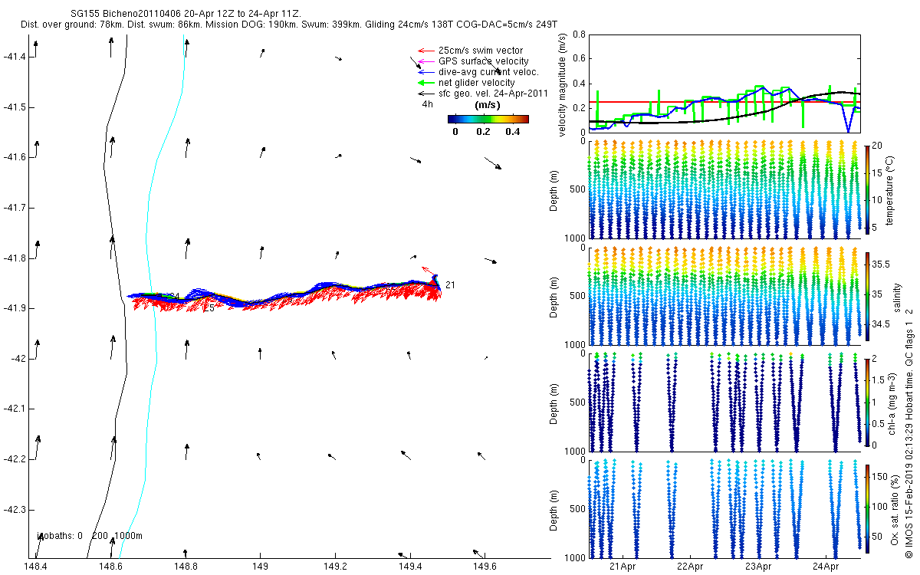This screenshot has width=920, height=575.
Task: Click the '34.5' tick on salinity colorbar
Action: (x=879, y=324)
